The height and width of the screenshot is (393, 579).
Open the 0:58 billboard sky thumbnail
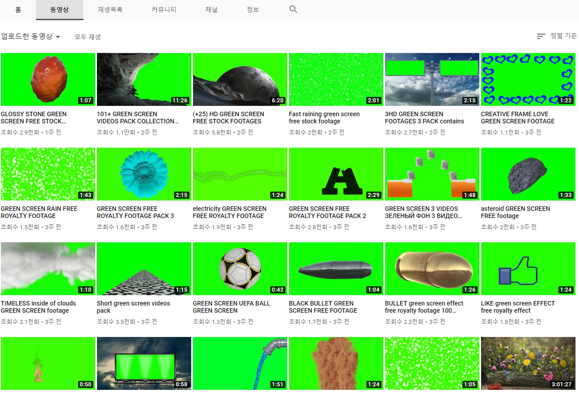tap(144, 363)
